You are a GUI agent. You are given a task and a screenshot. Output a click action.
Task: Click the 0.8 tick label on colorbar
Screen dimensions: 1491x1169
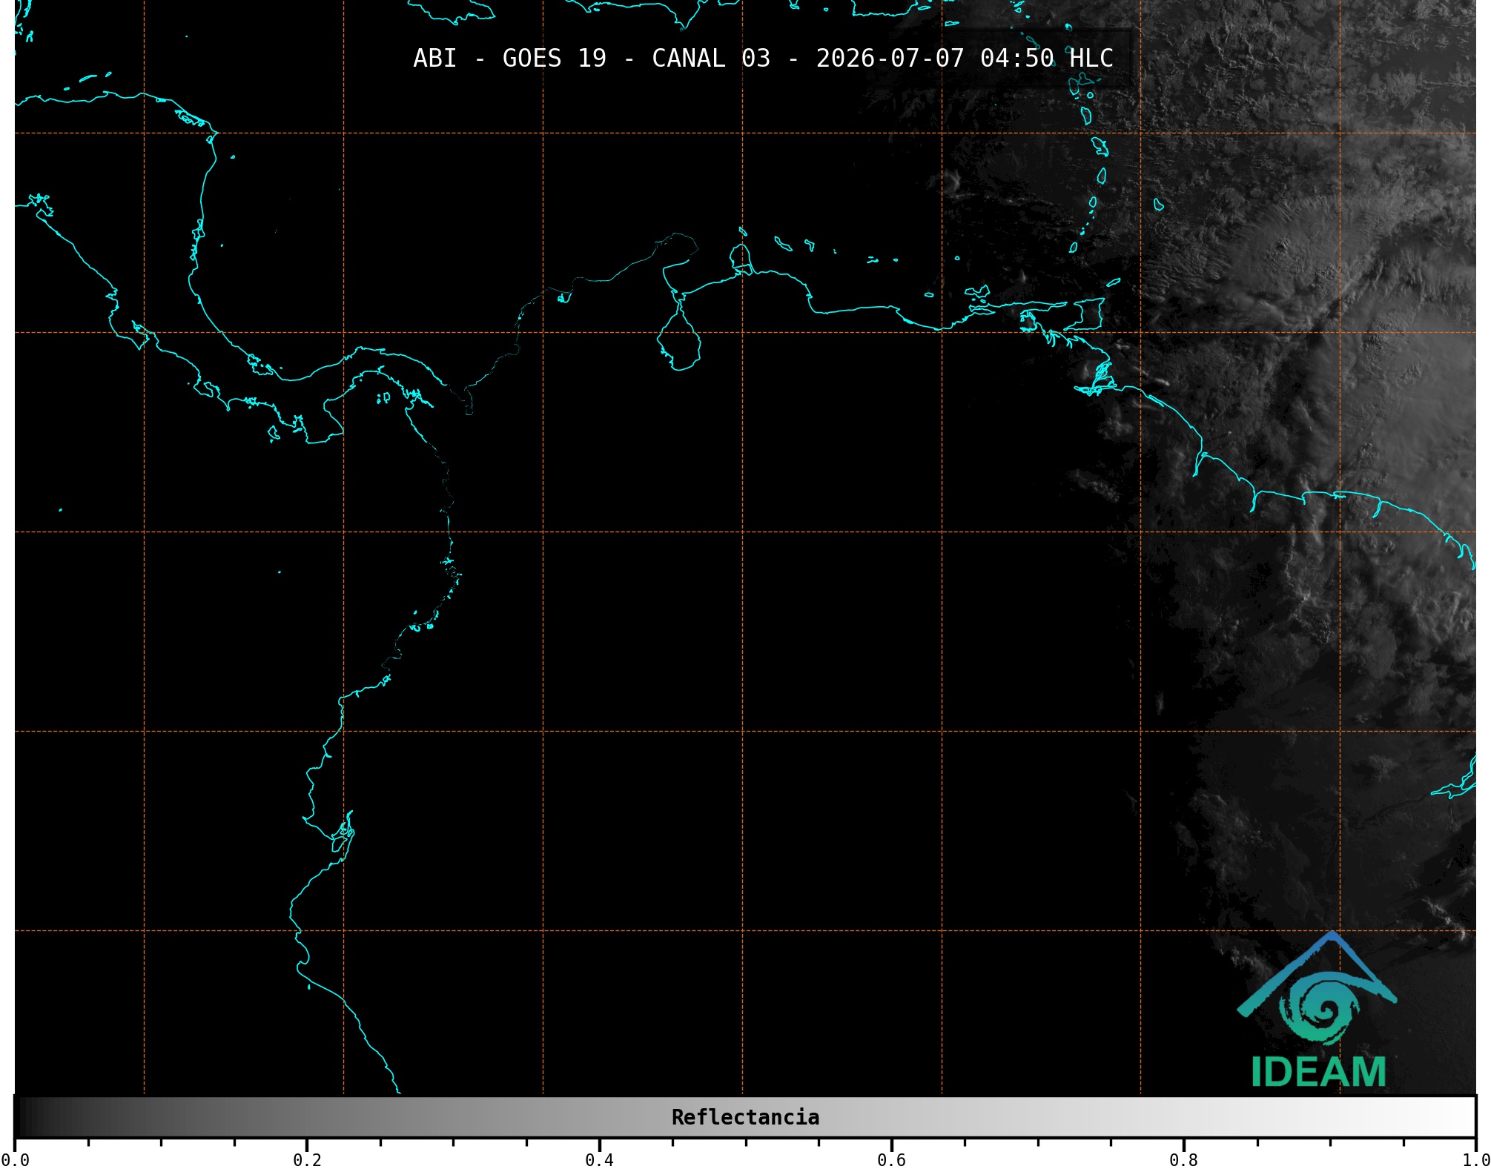coord(1183,1159)
